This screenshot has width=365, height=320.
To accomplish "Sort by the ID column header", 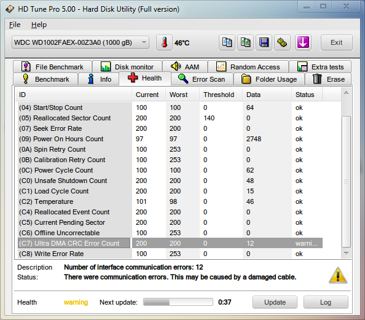I will (74, 95).
